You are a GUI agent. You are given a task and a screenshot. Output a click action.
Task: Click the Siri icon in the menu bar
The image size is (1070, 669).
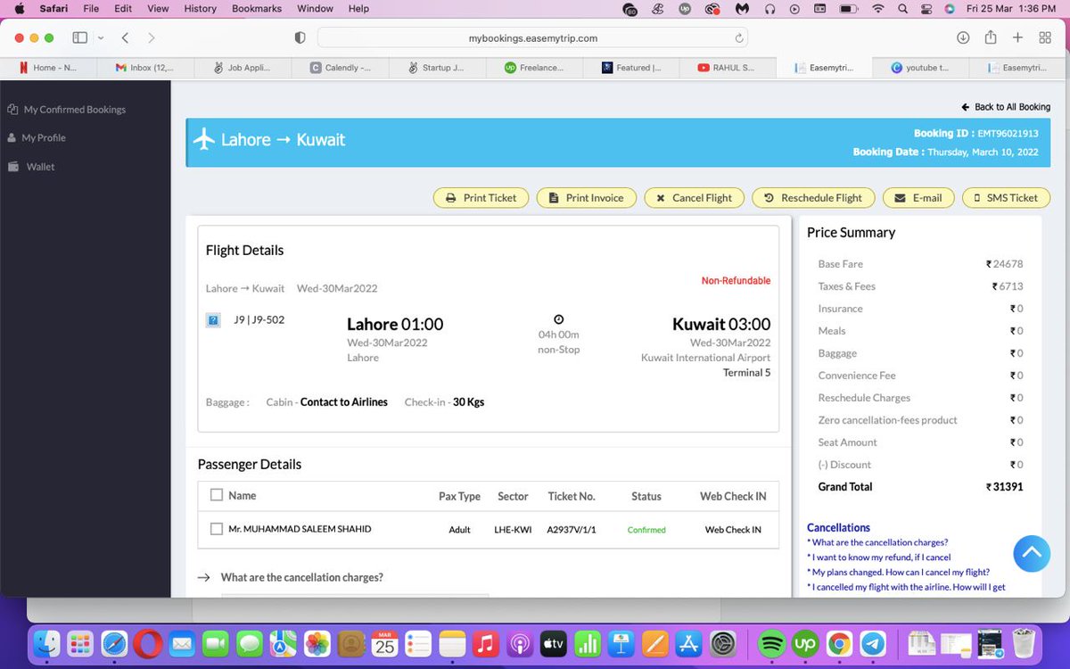(950, 9)
